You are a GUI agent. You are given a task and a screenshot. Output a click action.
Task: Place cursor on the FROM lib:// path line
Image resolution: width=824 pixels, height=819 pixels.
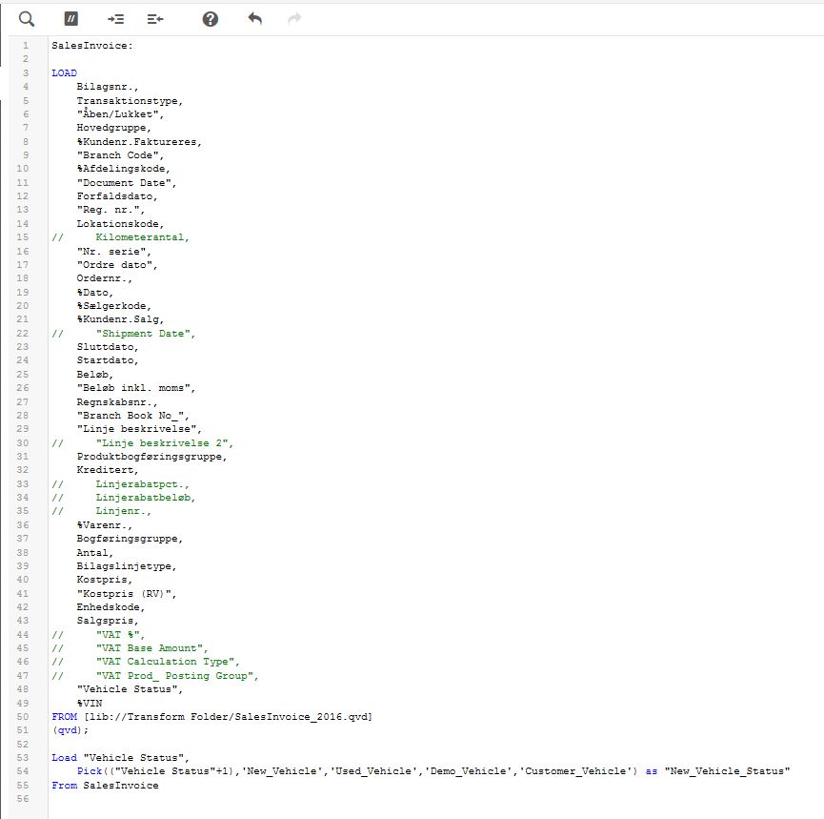(211, 716)
